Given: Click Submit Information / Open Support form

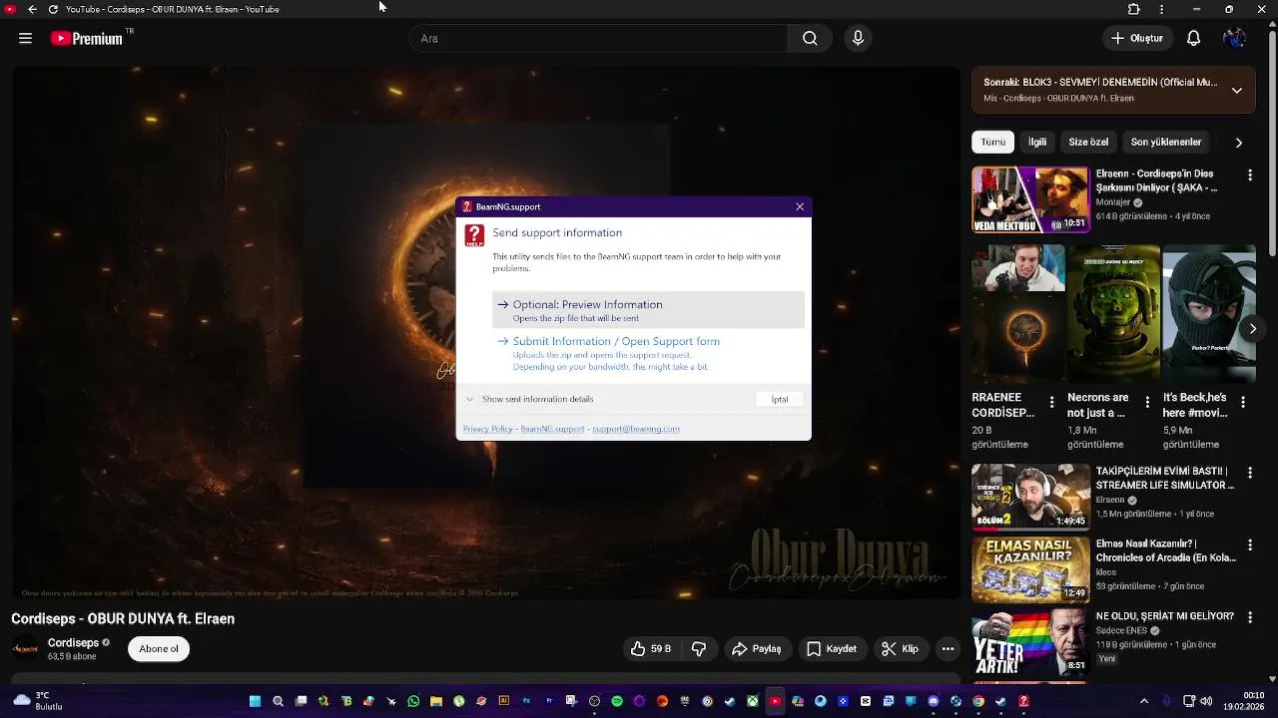Looking at the screenshot, I should point(648,353).
